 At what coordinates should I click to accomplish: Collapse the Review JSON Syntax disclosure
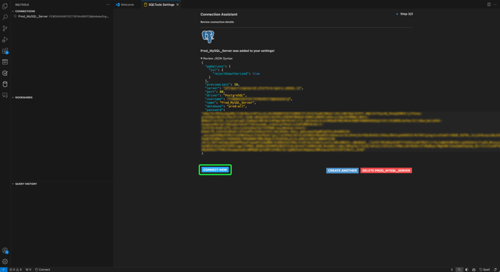217,59
